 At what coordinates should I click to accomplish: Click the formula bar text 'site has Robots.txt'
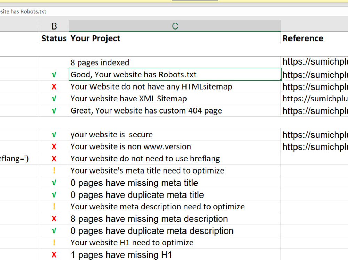(23, 11)
